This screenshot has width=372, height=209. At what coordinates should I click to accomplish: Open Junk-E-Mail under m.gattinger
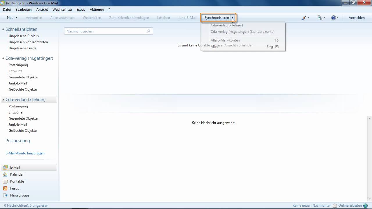click(18, 83)
